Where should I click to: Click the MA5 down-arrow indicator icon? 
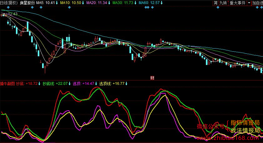tap(57, 3)
